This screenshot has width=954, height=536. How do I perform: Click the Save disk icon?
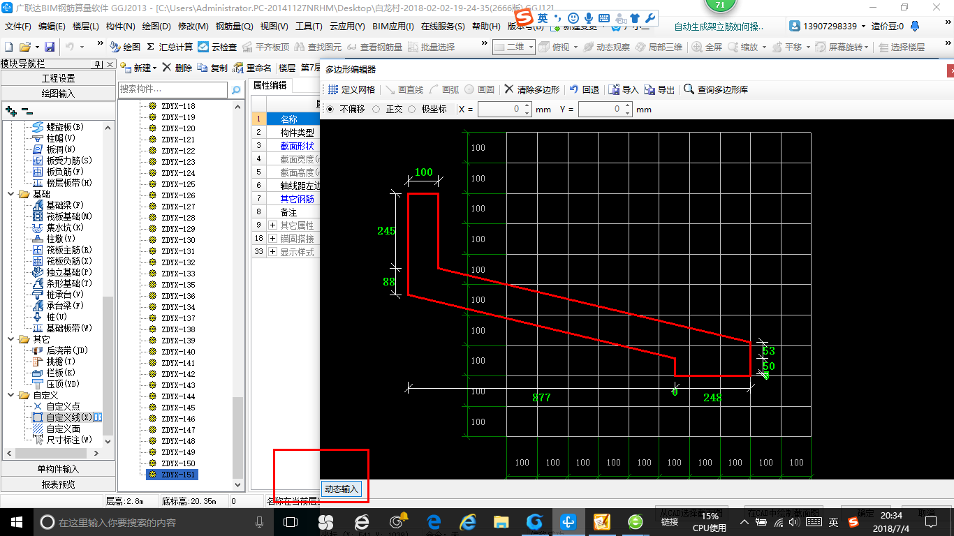(50, 47)
